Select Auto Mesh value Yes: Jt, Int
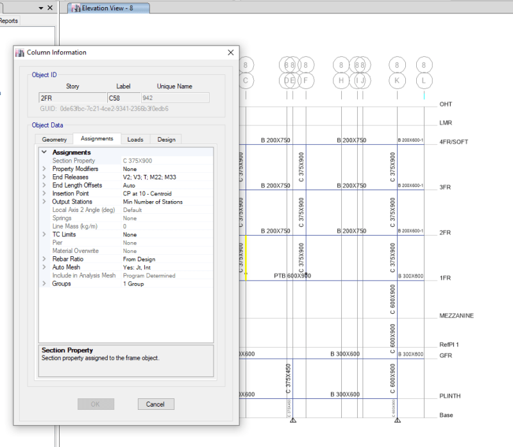The image size is (513, 447). (x=137, y=267)
